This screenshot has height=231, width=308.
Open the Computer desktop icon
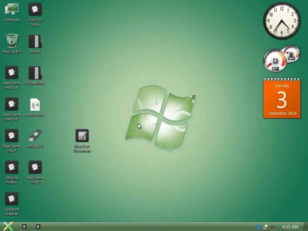click(12, 12)
